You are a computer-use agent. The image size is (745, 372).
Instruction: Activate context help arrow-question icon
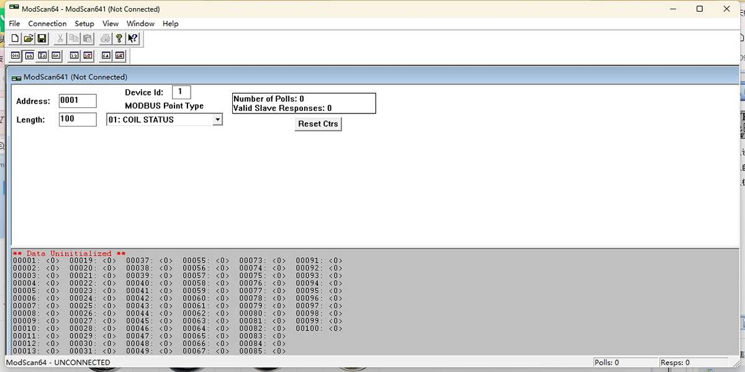click(x=133, y=38)
